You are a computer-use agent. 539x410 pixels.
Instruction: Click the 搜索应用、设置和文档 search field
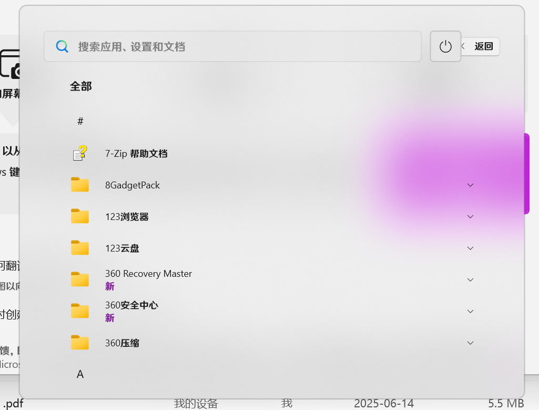pyautogui.click(x=232, y=46)
